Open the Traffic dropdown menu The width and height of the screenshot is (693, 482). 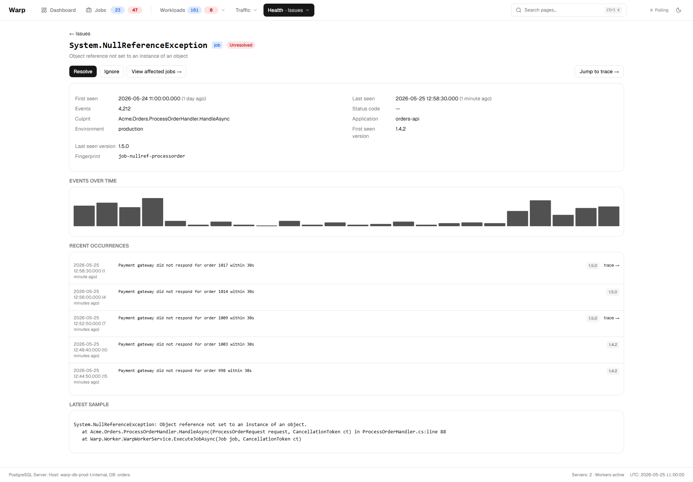[246, 10]
